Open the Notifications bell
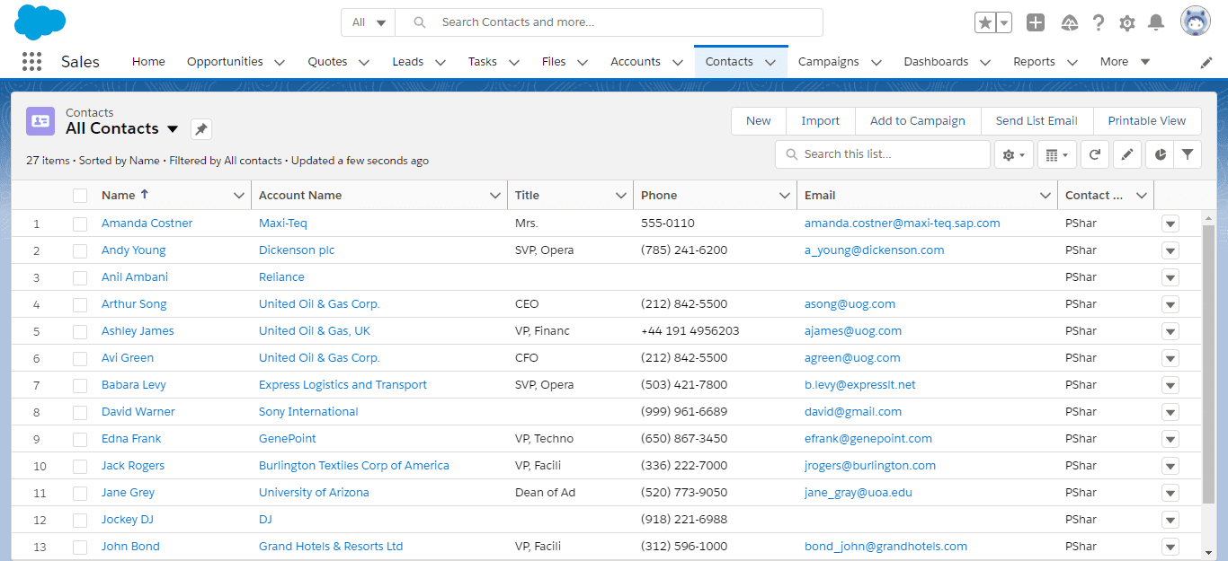The height and width of the screenshot is (561, 1228). [1157, 22]
